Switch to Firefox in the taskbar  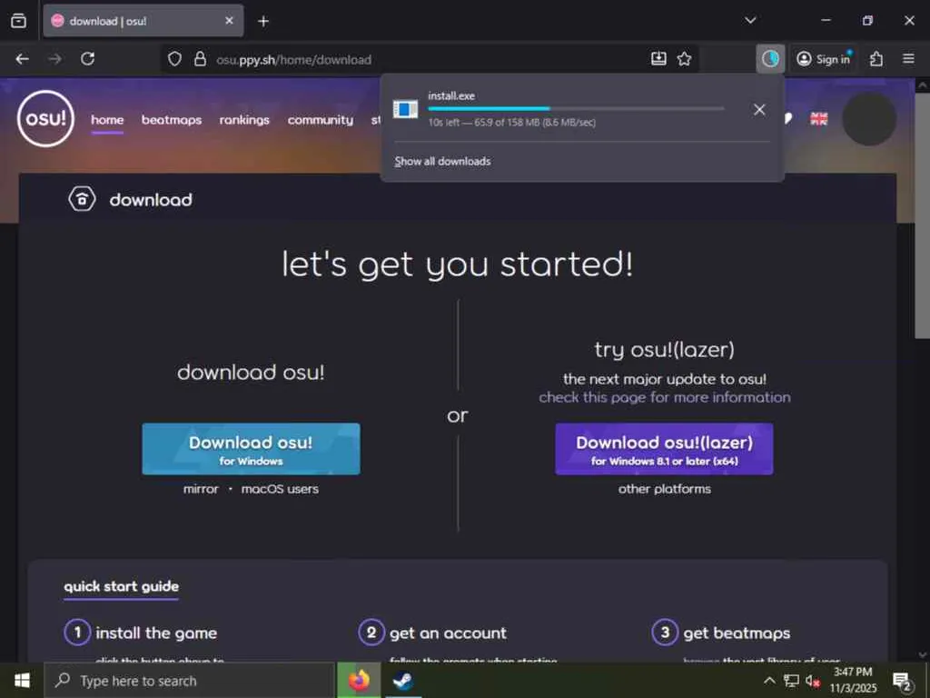pyautogui.click(x=359, y=681)
